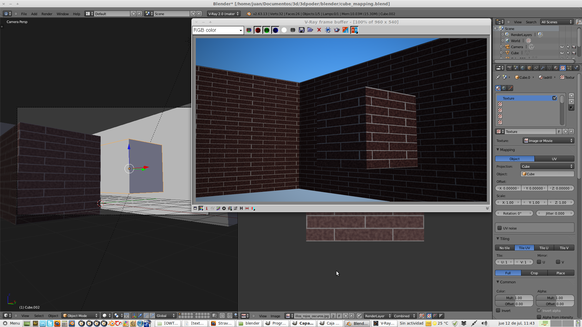Click the save image icon in V-Ray frame buffer
Viewport: 582px width, 327px height.
pyautogui.click(x=301, y=30)
